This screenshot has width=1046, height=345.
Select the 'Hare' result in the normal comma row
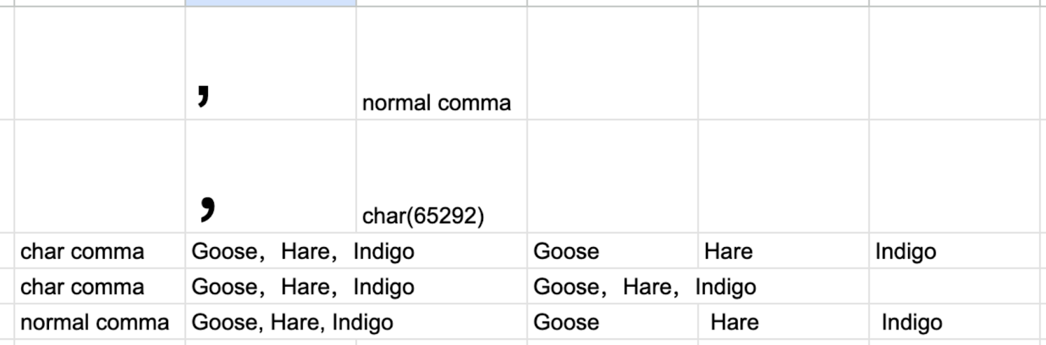(735, 322)
